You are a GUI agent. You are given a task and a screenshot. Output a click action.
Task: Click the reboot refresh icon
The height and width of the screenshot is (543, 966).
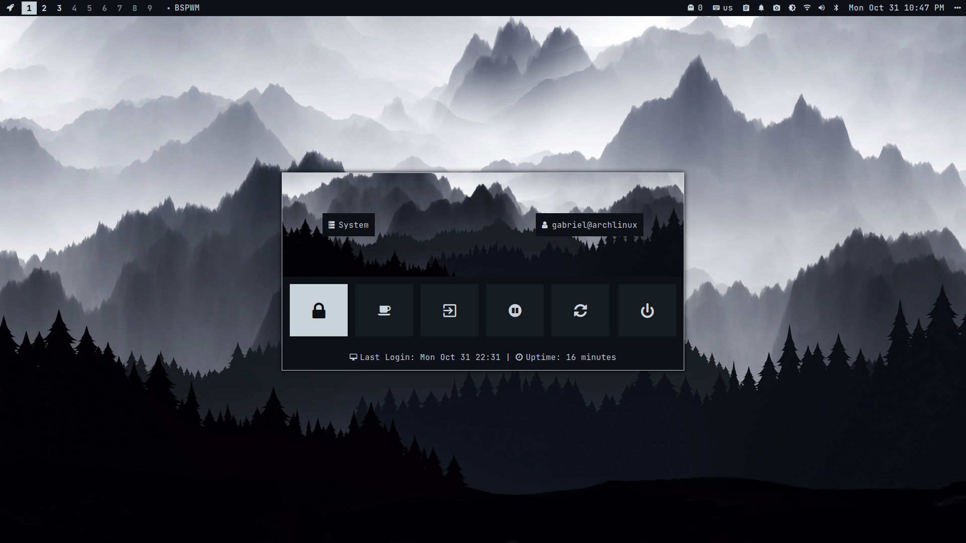(580, 310)
